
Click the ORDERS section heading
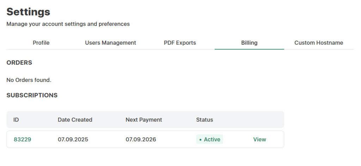coord(19,63)
